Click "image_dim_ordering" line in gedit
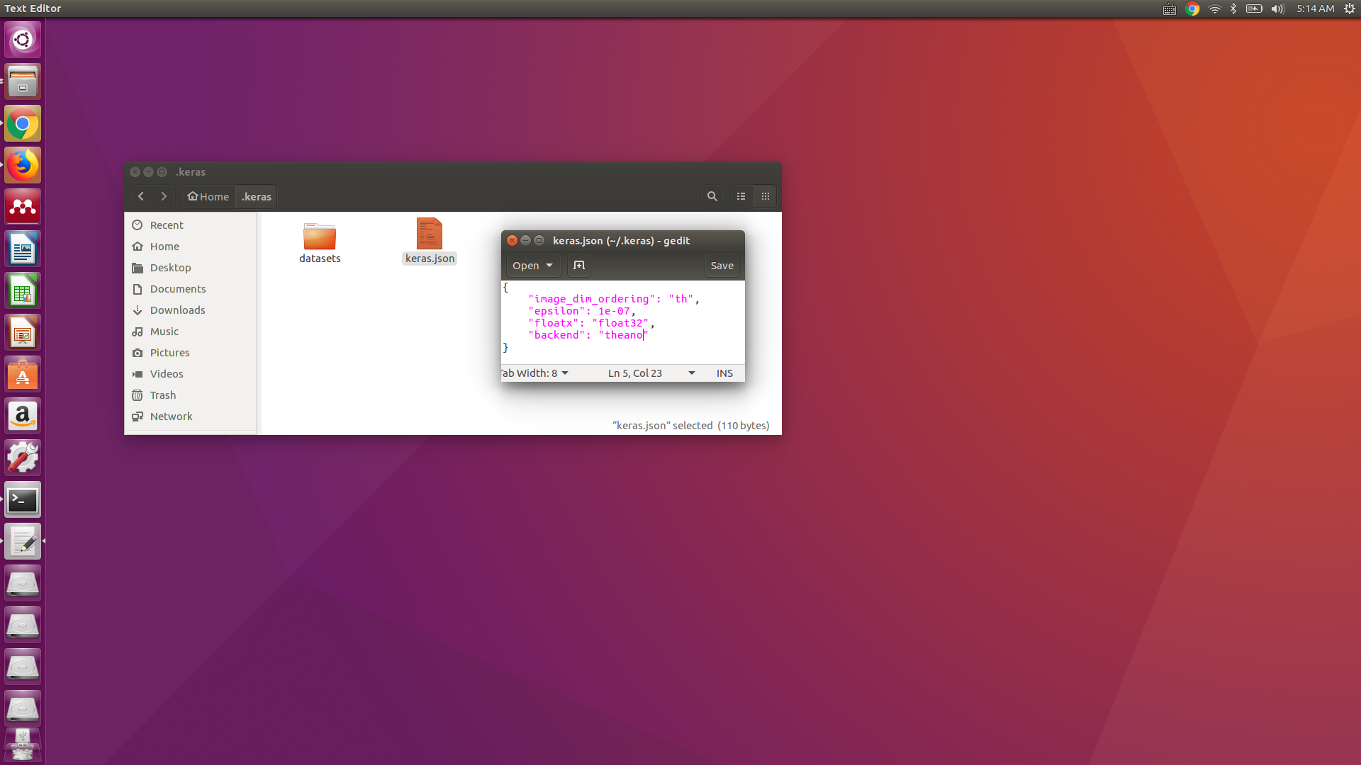Screen dimensions: 1361x765 tap(614, 299)
